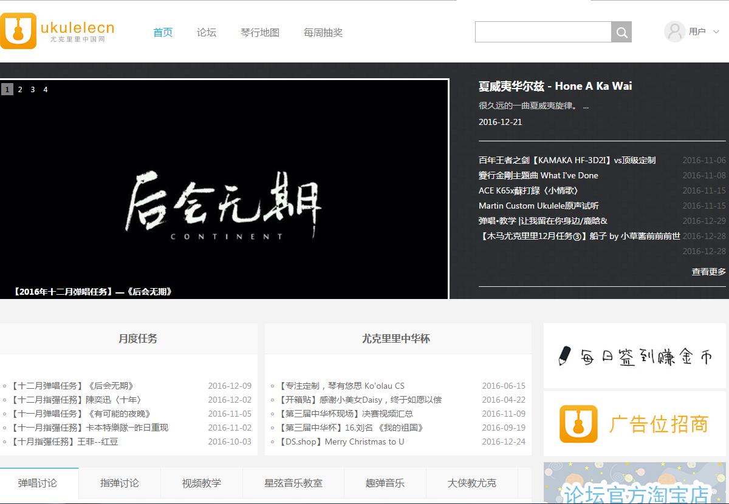
Task: Click the ukulelecn orange logo icon
Action: point(18,31)
